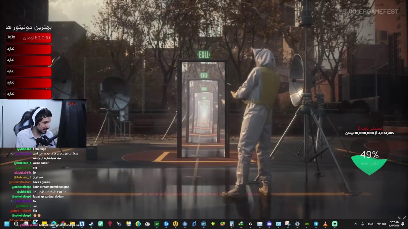Viewport: 408px width, 229px height.
Task: Click the 49% donation goal indicator
Action: pos(369,162)
